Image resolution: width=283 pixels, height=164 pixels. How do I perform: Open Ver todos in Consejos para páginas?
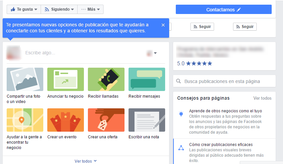coord(262,98)
